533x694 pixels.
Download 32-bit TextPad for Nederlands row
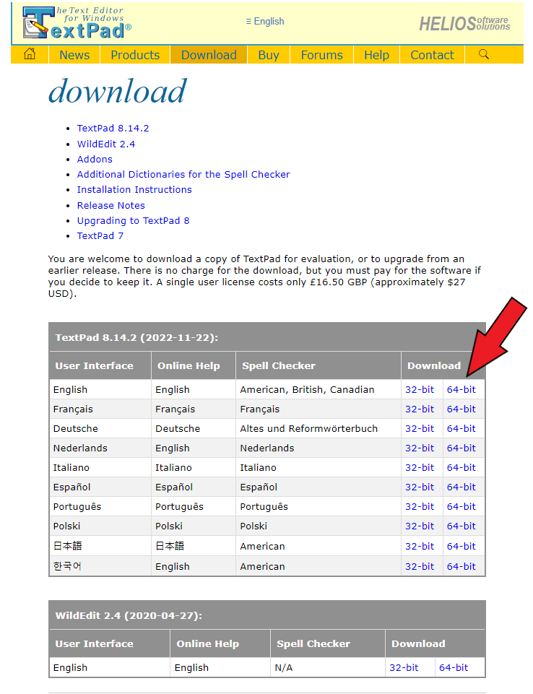pos(420,448)
